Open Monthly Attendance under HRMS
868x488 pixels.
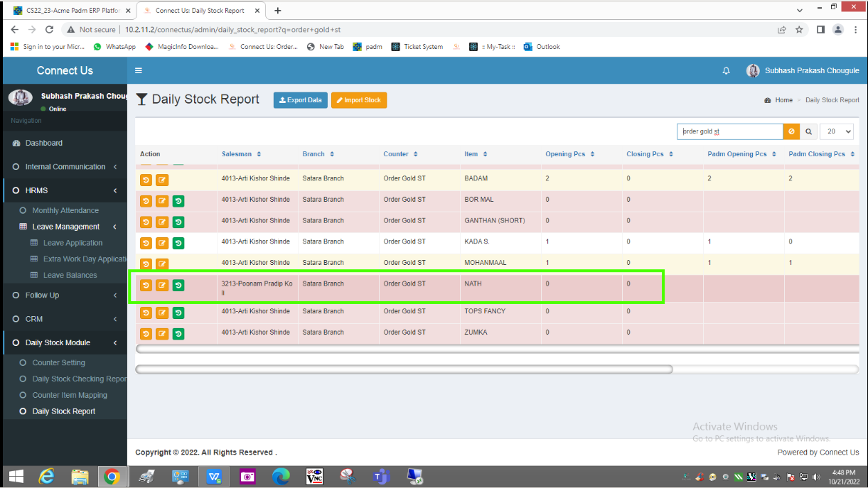pyautogui.click(x=65, y=210)
